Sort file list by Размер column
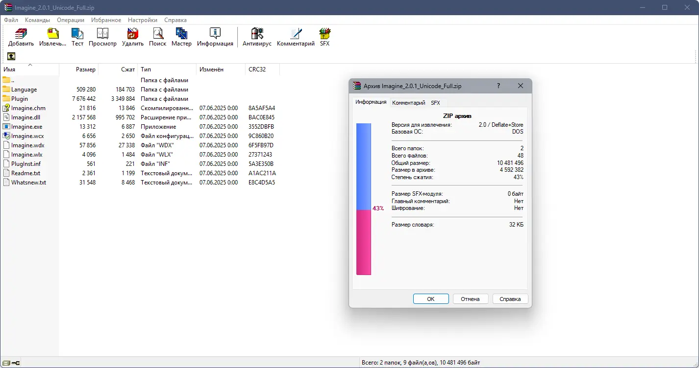 [79, 69]
